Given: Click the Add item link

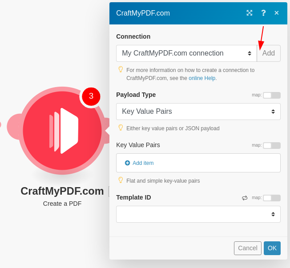Looking at the screenshot, I should click(x=143, y=163).
